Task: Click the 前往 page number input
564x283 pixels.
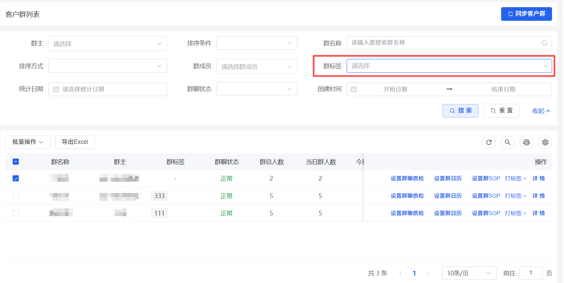Action: click(x=531, y=273)
